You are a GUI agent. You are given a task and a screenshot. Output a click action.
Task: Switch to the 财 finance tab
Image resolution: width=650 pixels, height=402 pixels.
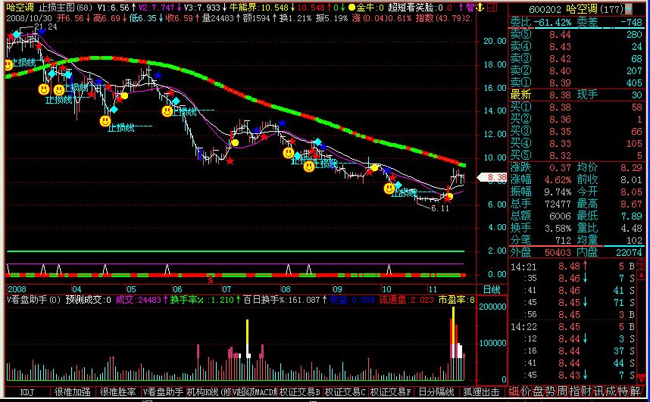(586, 391)
